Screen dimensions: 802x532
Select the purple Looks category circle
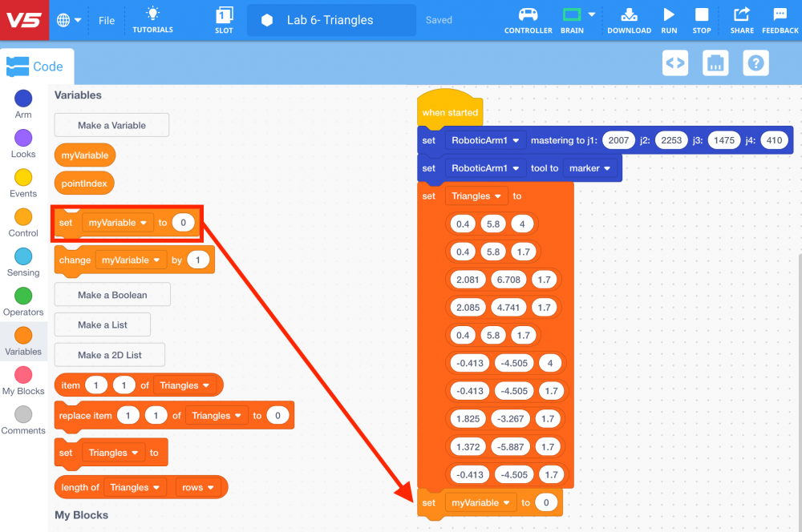(23, 138)
